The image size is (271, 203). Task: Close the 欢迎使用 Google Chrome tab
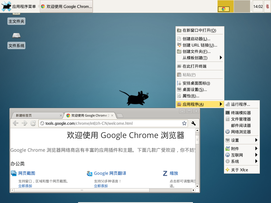(112, 116)
